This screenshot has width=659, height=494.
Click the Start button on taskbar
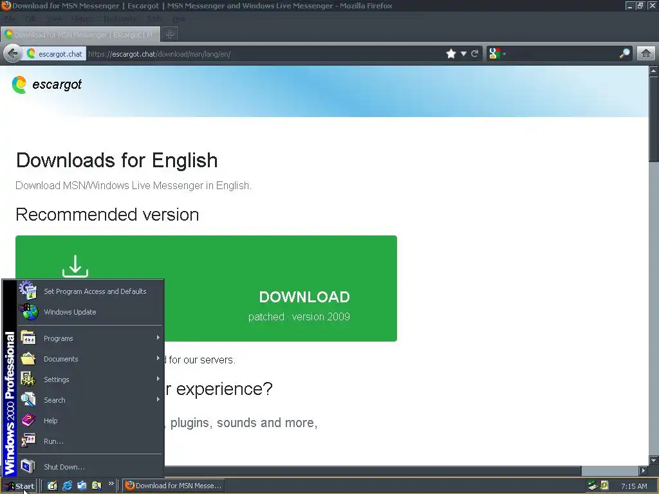point(19,486)
